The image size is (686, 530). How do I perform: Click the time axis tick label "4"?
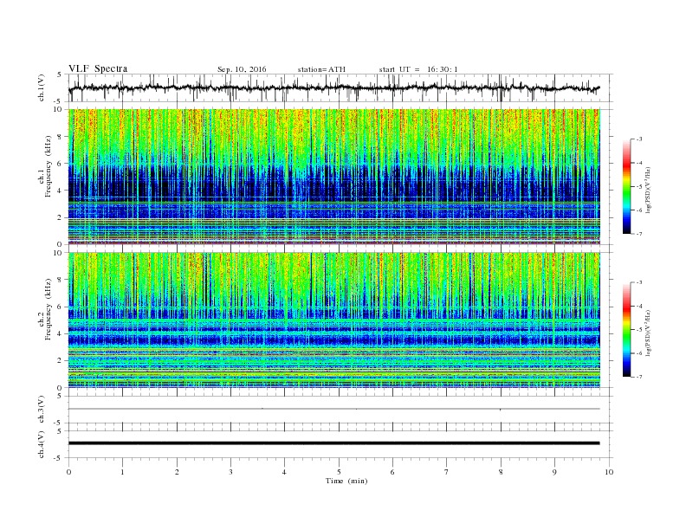(x=285, y=472)
